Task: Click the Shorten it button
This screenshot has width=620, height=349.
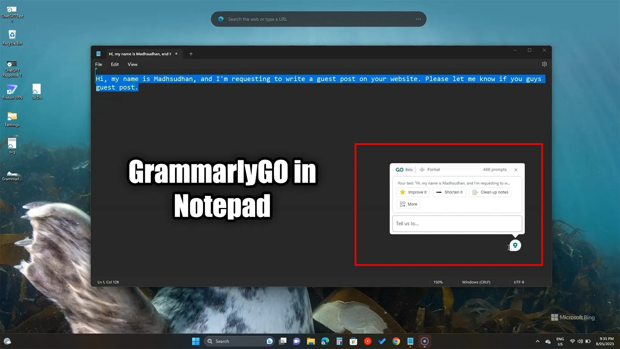Action: tap(449, 192)
